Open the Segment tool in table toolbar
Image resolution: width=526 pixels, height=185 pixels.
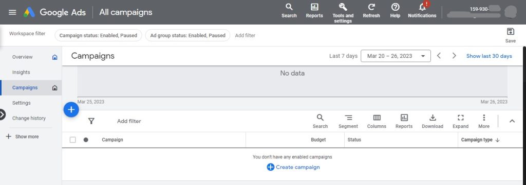tap(349, 118)
